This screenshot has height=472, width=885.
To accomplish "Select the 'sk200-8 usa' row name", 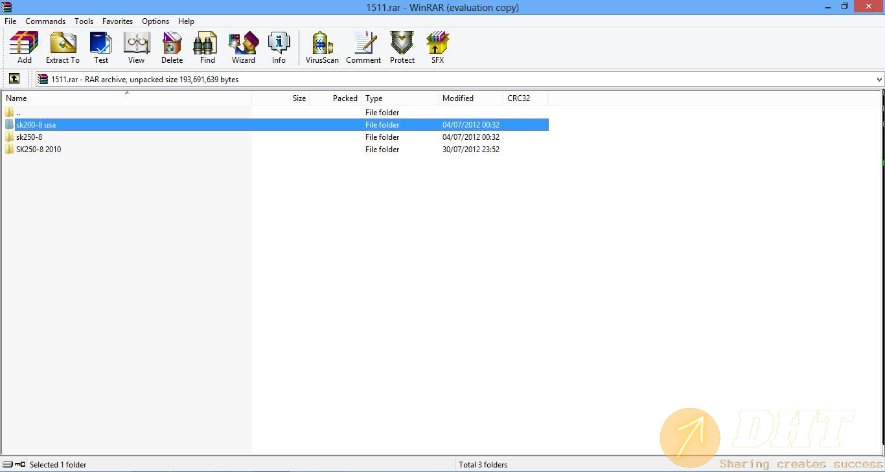I will tap(36, 124).
